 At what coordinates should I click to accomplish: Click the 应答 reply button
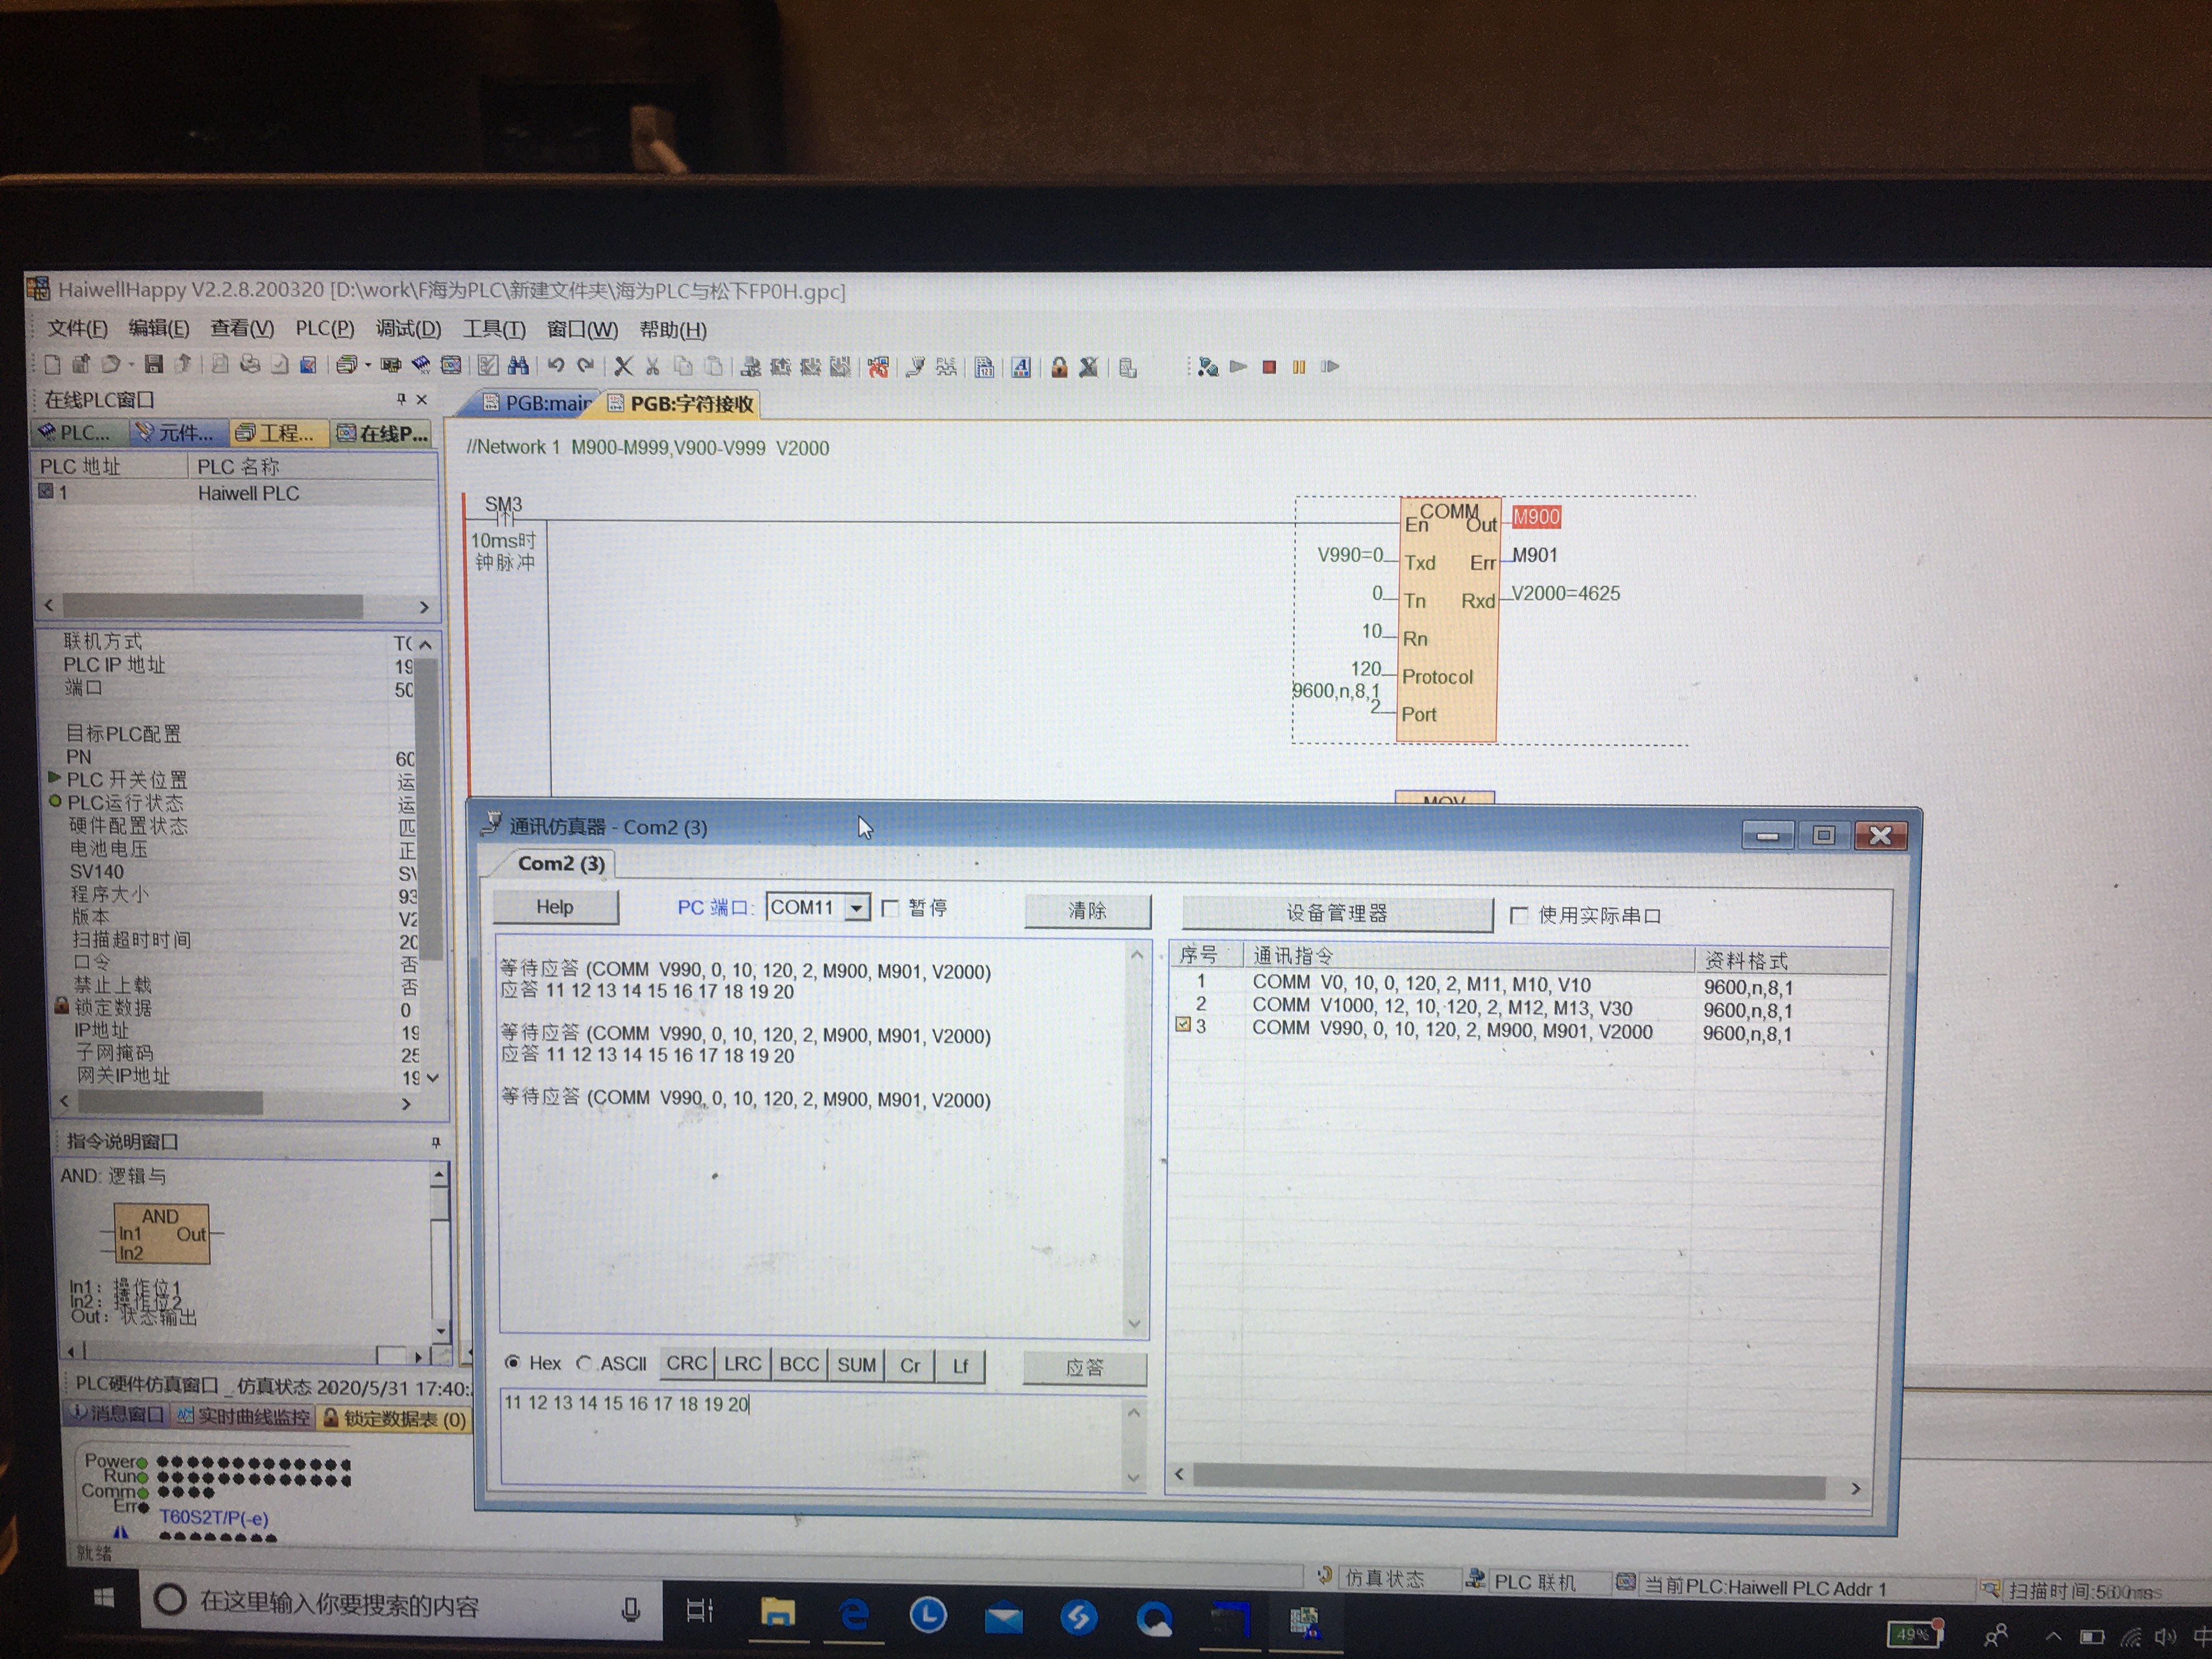coord(1084,1367)
